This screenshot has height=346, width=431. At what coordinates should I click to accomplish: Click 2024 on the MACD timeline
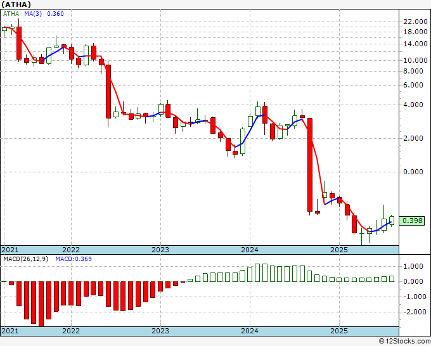pyautogui.click(x=250, y=331)
